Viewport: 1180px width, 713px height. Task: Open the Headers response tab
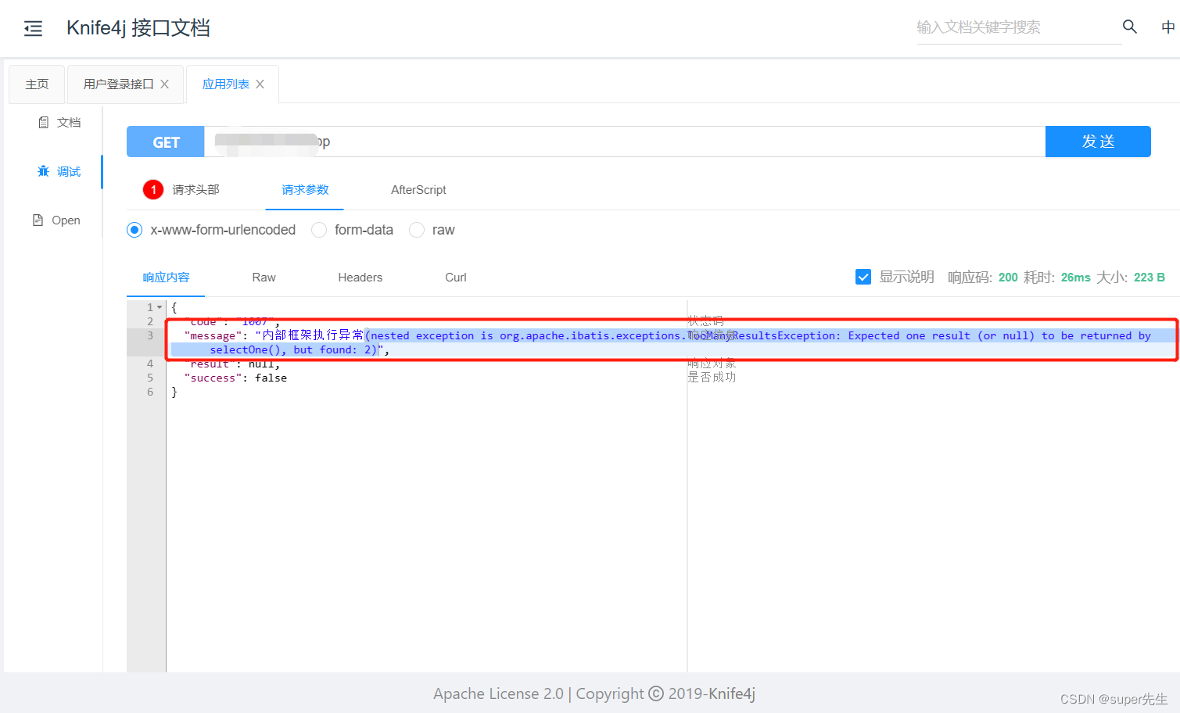tap(360, 278)
